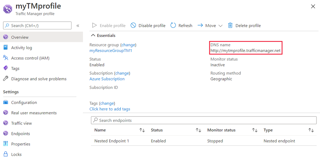Open Access control (IAM) icon
Screen dimensions: 320x160
tap(5, 58)
